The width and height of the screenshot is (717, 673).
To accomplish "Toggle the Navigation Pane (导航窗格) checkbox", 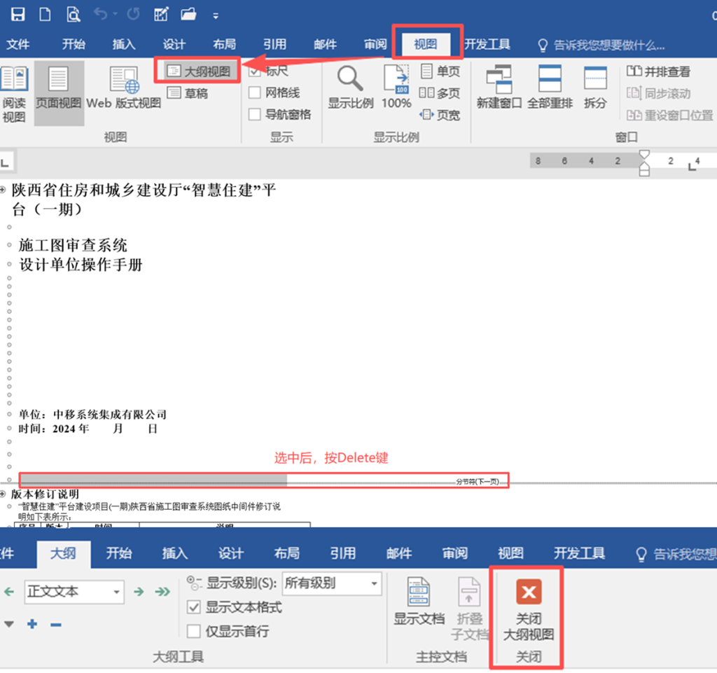I will point(256,115).
